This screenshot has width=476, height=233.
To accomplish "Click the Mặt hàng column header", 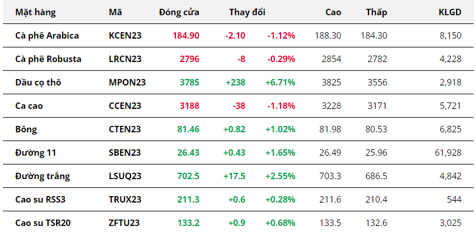I will [x=36, y=12].
